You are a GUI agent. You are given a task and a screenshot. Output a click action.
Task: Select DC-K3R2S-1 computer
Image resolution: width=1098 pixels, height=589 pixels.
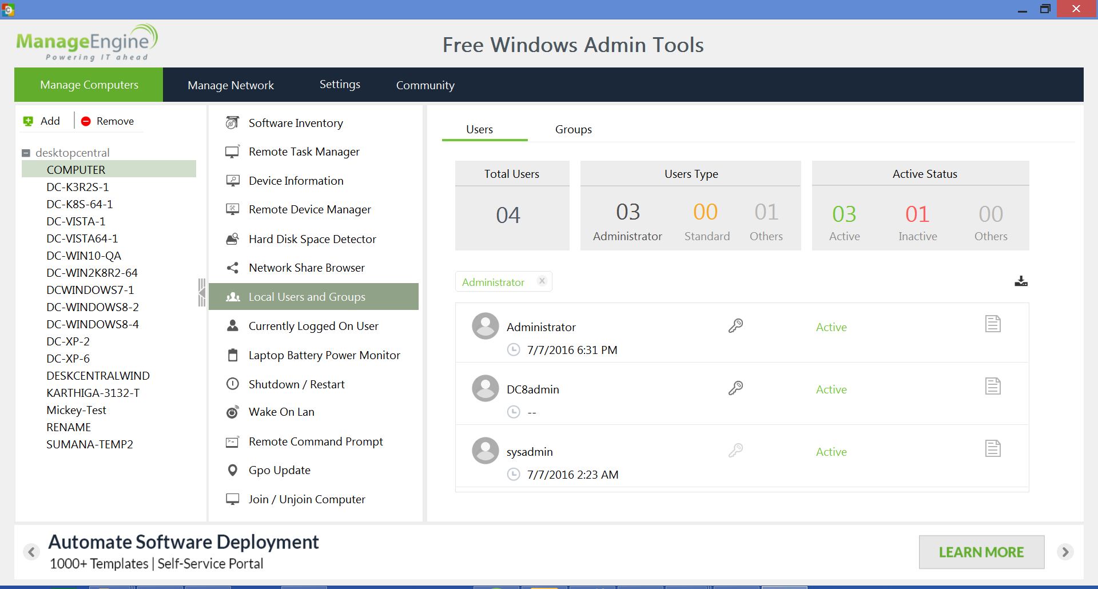pos(77,187)
